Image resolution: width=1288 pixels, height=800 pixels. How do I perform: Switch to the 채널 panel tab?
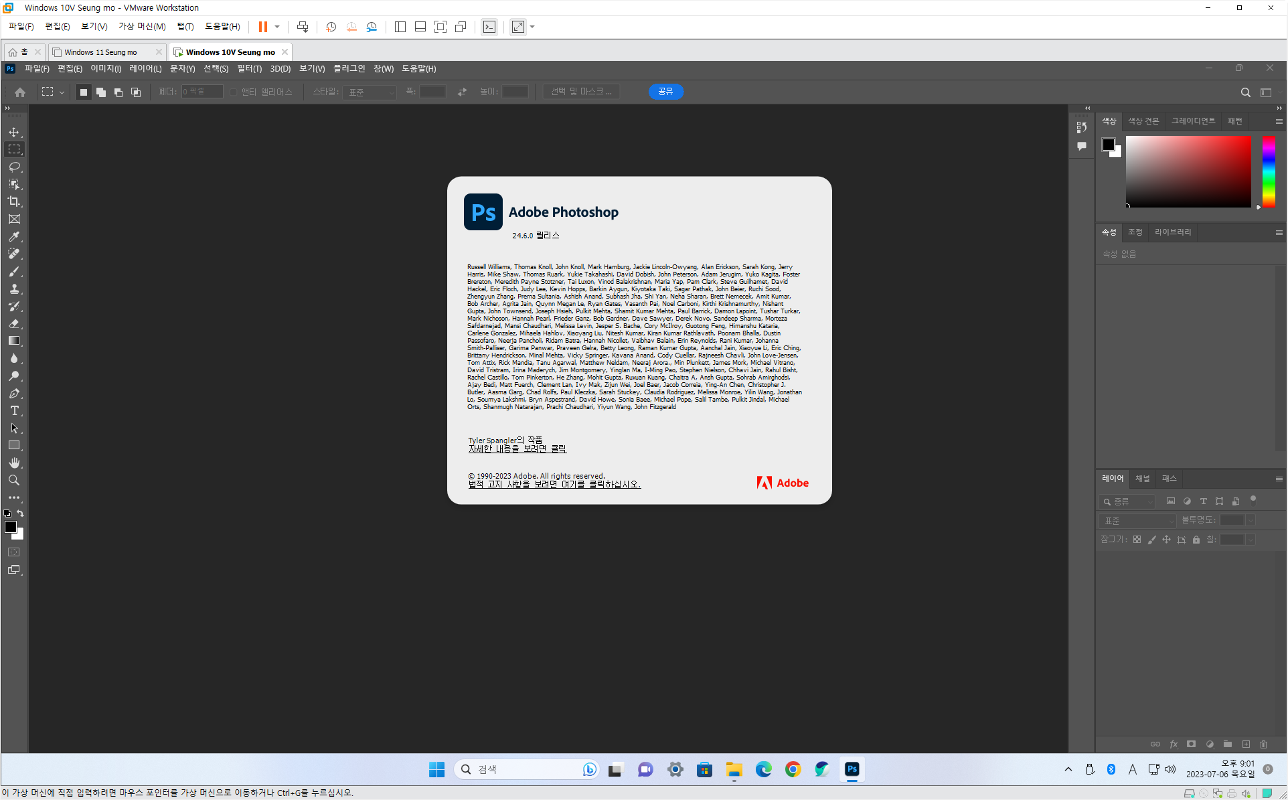(1142, 478)
